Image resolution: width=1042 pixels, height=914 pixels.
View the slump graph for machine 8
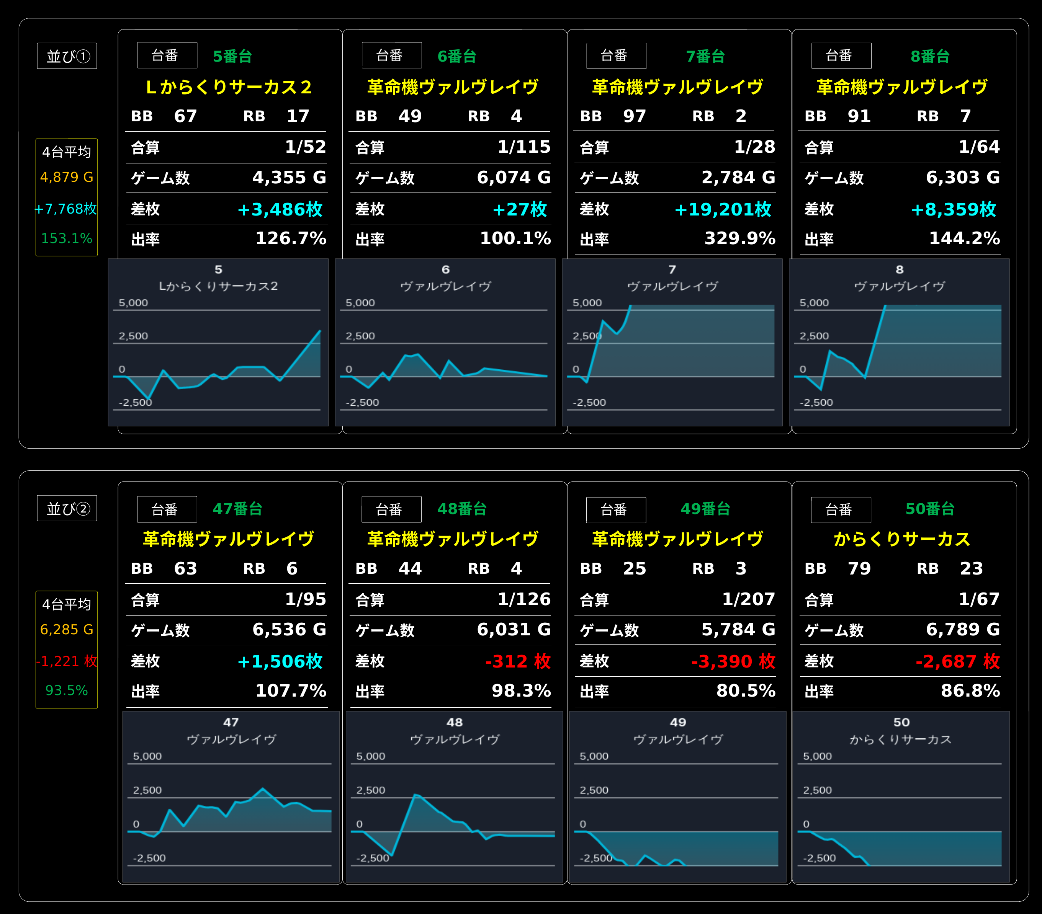(899, 343)
